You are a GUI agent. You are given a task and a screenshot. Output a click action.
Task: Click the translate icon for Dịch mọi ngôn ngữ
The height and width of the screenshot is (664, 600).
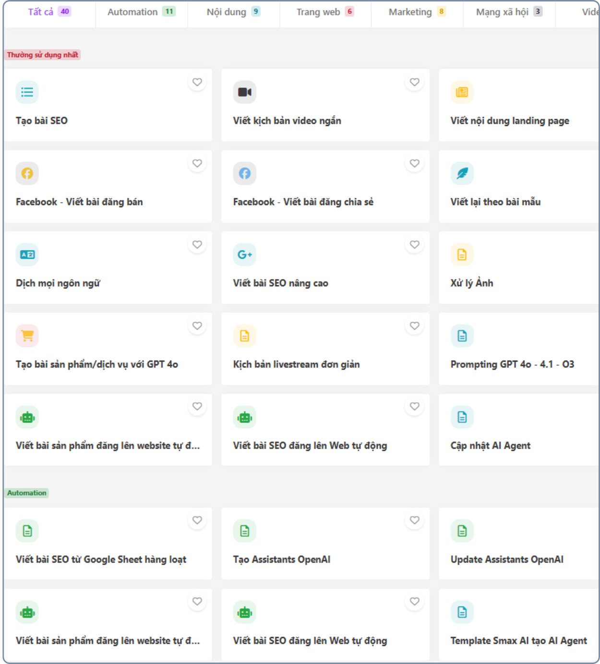click(x=27, y=254)
